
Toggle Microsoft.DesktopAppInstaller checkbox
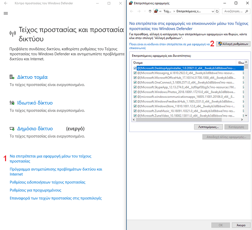[x=135, y=68]
